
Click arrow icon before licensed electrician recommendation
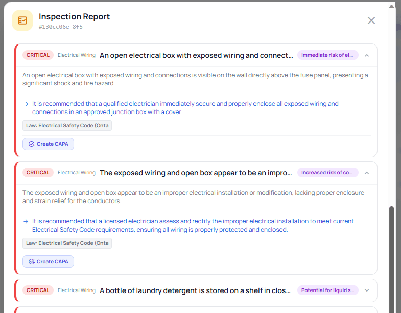(26, 221)
